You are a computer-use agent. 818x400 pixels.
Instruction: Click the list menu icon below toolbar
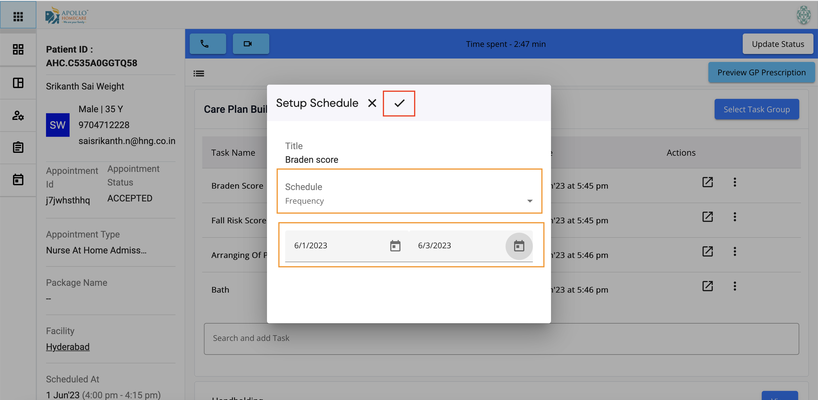click(199, 74)
